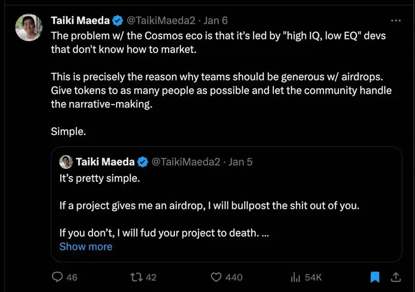Open the view analytics bar chart icon

point(295,277)
